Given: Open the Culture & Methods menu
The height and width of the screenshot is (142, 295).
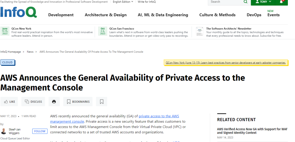Looking at the screenshot, I should (x=217, y=15).
